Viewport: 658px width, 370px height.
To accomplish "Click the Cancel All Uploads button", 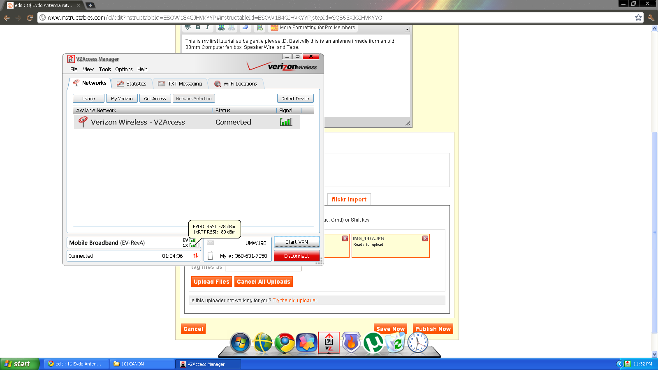I will click(x=264, y=282).
